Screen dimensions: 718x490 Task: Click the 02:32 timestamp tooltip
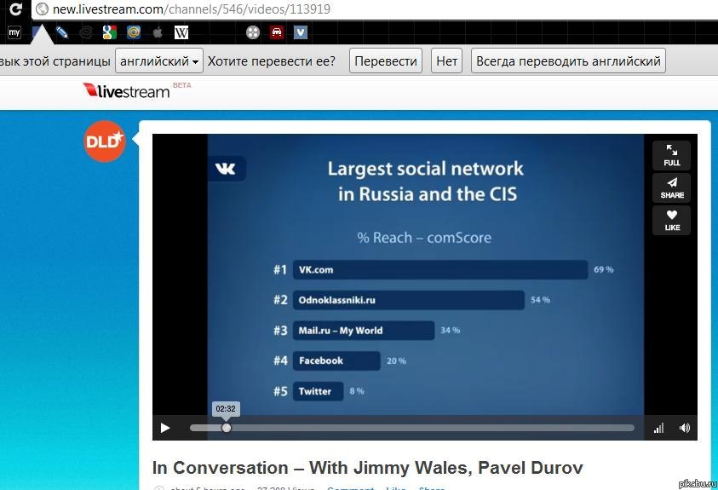[226, 409]
